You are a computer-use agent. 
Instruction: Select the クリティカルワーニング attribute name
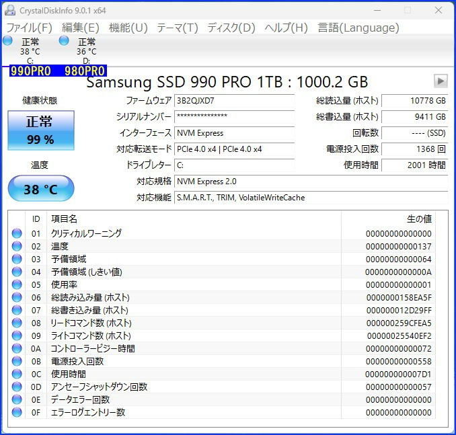point(86,233)
